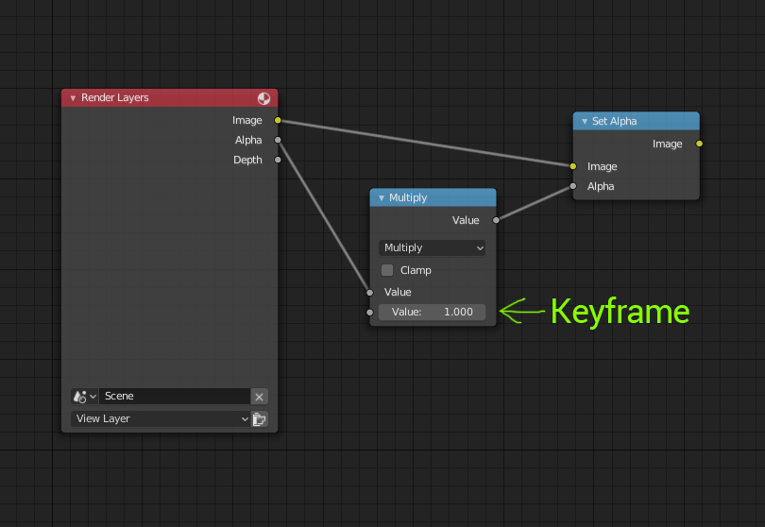Collapse the Set Alpha node triangle
The image size is (765, 527).
tap(585, 122)
